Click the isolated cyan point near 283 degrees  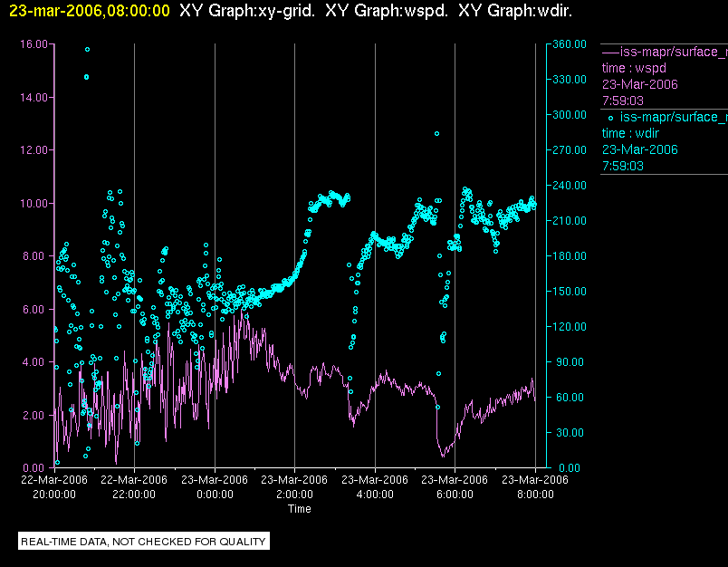(437, 134)
